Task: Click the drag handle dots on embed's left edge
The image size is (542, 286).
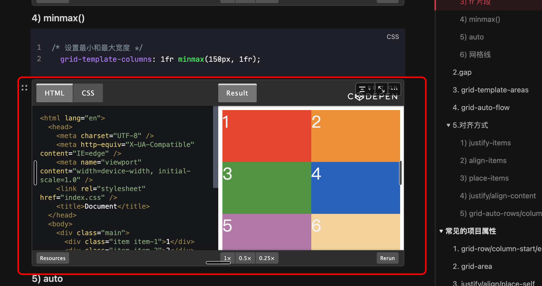Action: pos(25,88)
